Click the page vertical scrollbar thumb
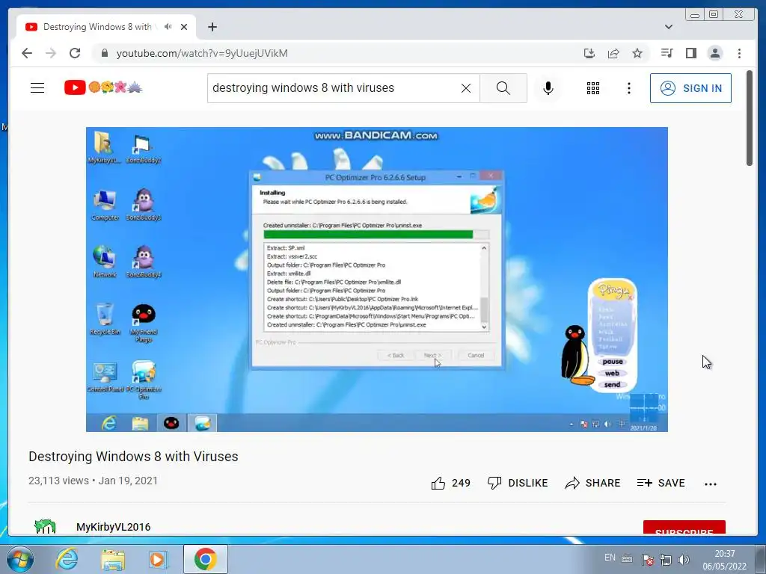The height and width of the screenshot is (574, 766). (750, 118)
